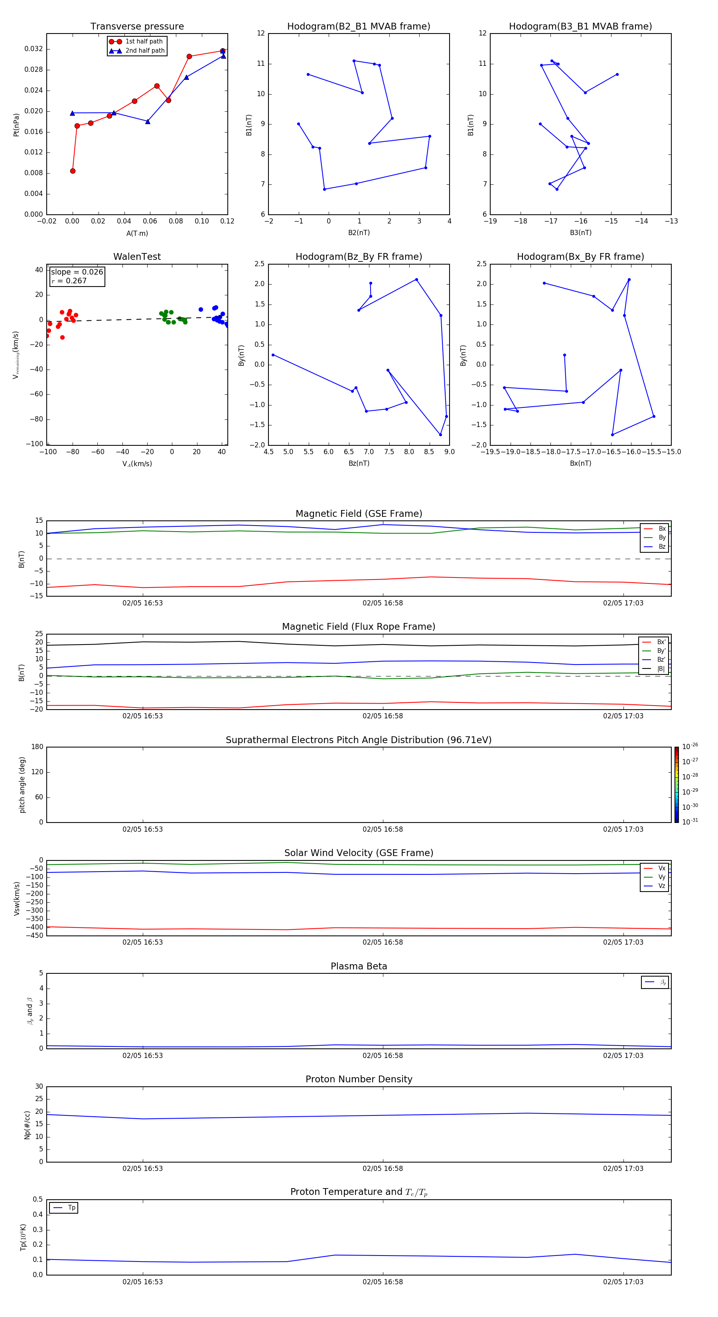Click the 'Vz' legend entry in solar wind plot

coord(655,886)
